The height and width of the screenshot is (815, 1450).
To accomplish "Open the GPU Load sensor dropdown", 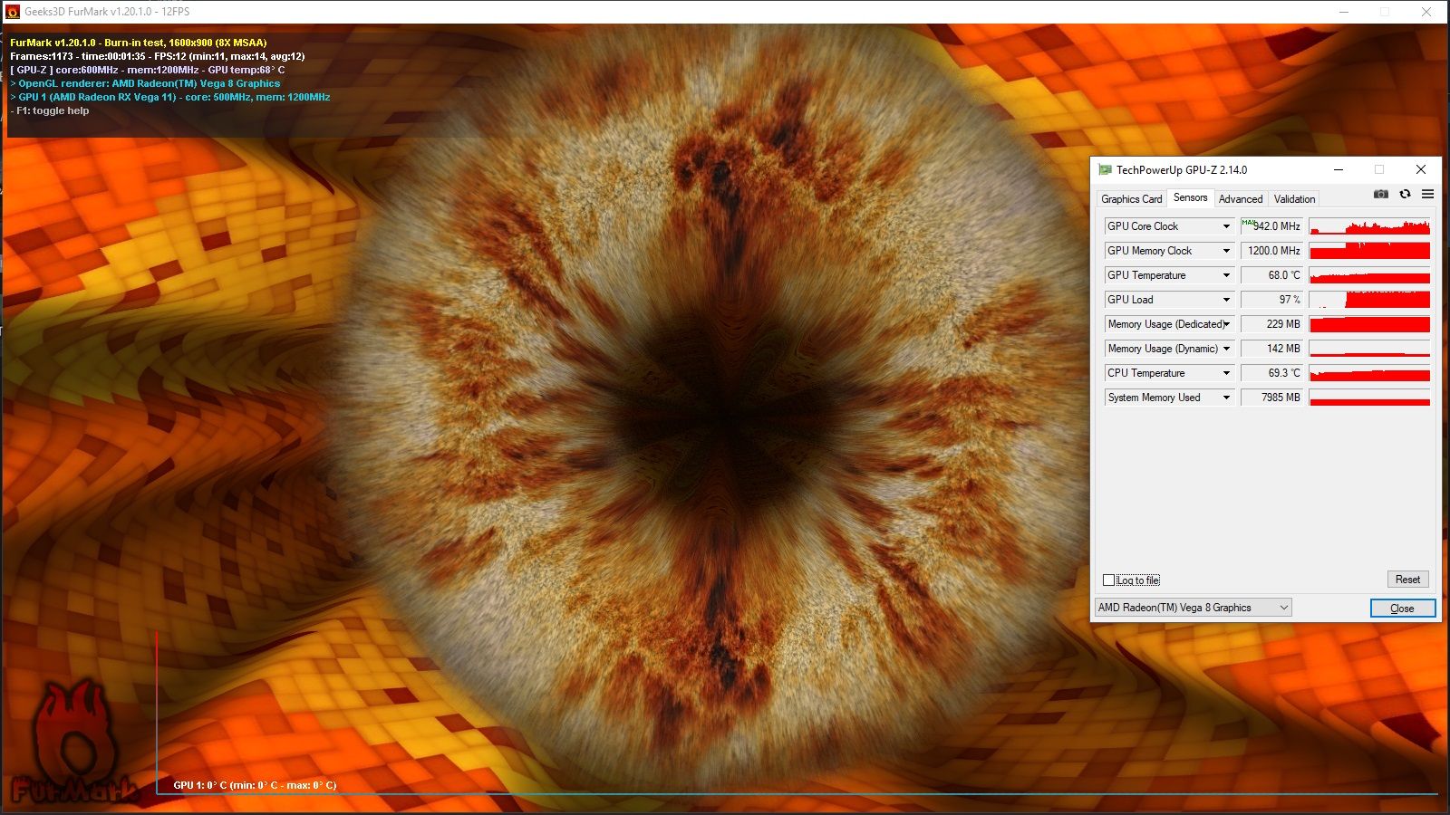I will tap(1226, 300).
